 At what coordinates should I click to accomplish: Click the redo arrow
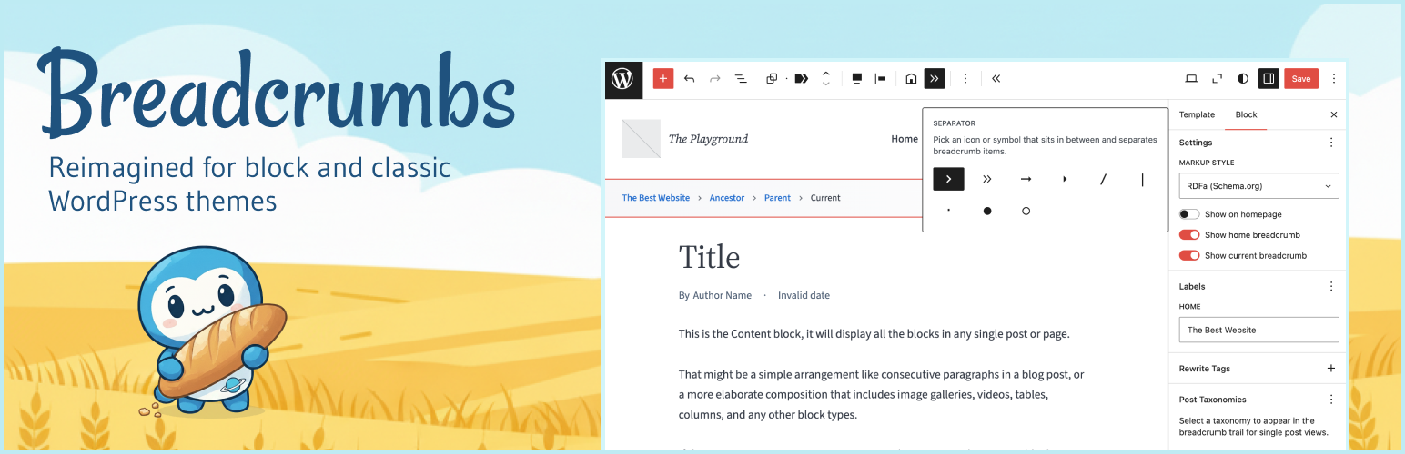coord(714,79)
